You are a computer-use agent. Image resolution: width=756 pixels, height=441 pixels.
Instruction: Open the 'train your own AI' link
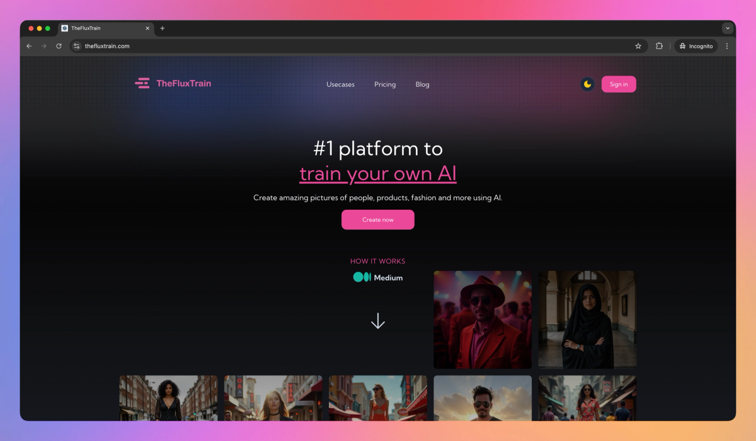coord(377,173)
